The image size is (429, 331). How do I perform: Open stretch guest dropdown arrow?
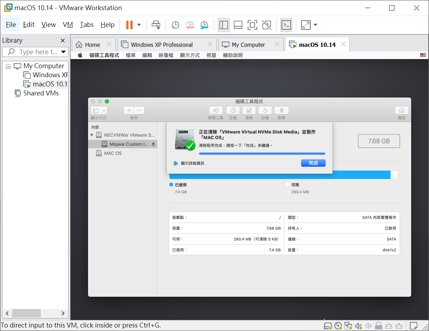pos(315,25)
